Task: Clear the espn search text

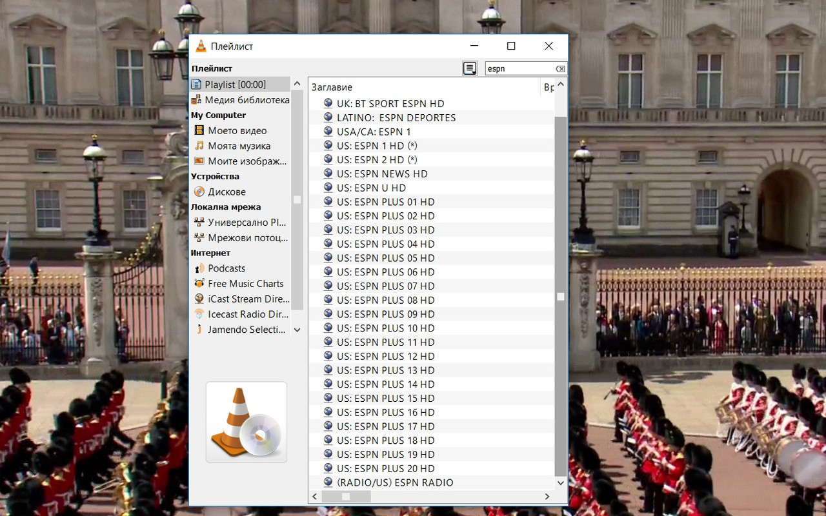Action: 560,69
